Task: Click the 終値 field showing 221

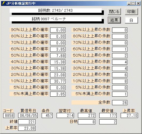Action: click(x=27, y=122)
